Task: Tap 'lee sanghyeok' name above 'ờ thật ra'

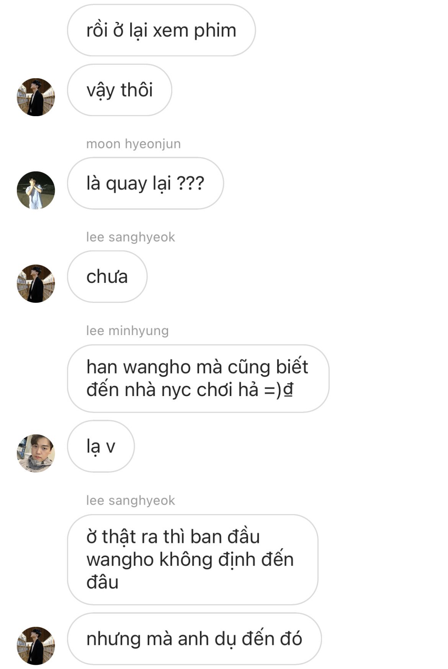Action: tap(130, 500)
